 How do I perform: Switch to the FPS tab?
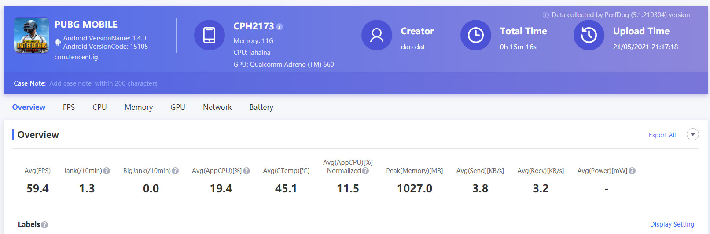click(69, 107)
